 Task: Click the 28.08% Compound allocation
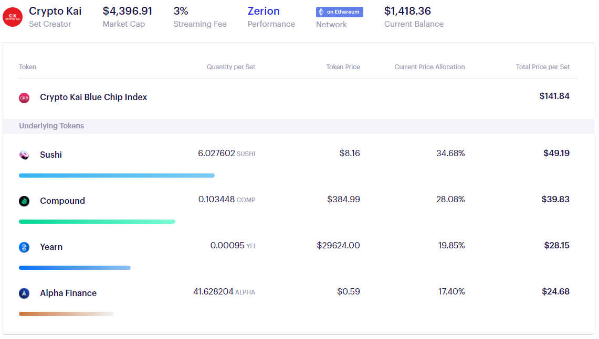click(451, 200)
